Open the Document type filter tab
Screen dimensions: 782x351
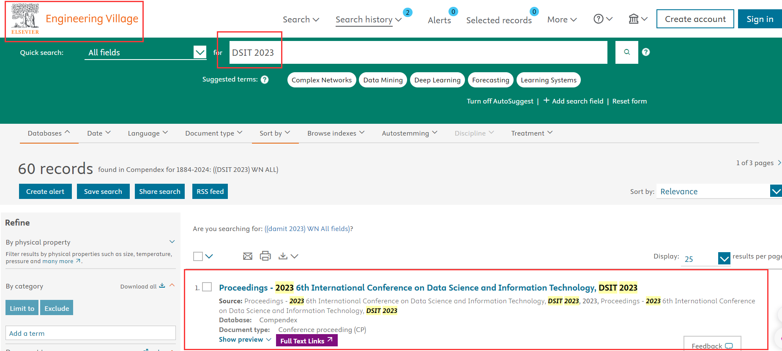pyautogui.click(x=213, y=133)
